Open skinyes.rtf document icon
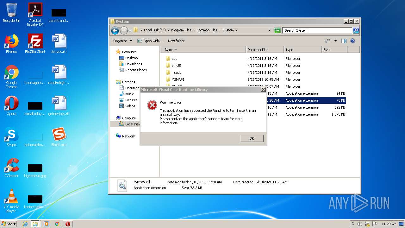405x228 pixels. point(59,44)
